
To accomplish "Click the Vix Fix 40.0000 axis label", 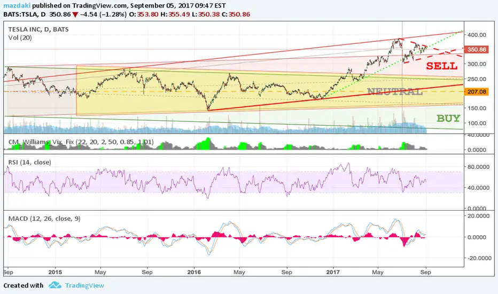I will (478, 135).
